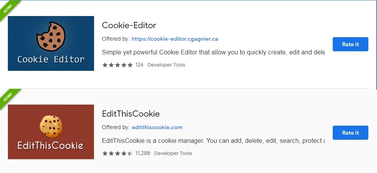Open the EditThisCookie extension thumbnail
Viewport: 377px width, 173px height.
[x=51, y=132]
